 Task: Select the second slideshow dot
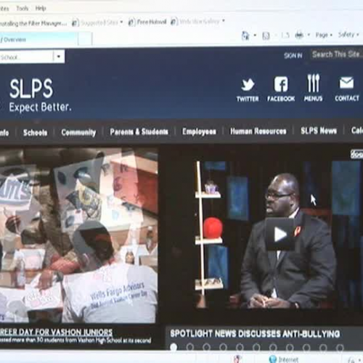(x=190, y=347)
